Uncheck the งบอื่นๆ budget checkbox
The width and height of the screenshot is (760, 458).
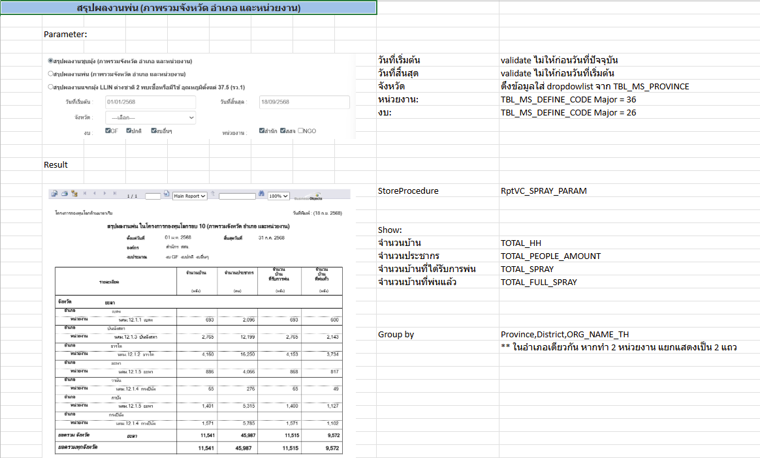click(x=153, y=130)
